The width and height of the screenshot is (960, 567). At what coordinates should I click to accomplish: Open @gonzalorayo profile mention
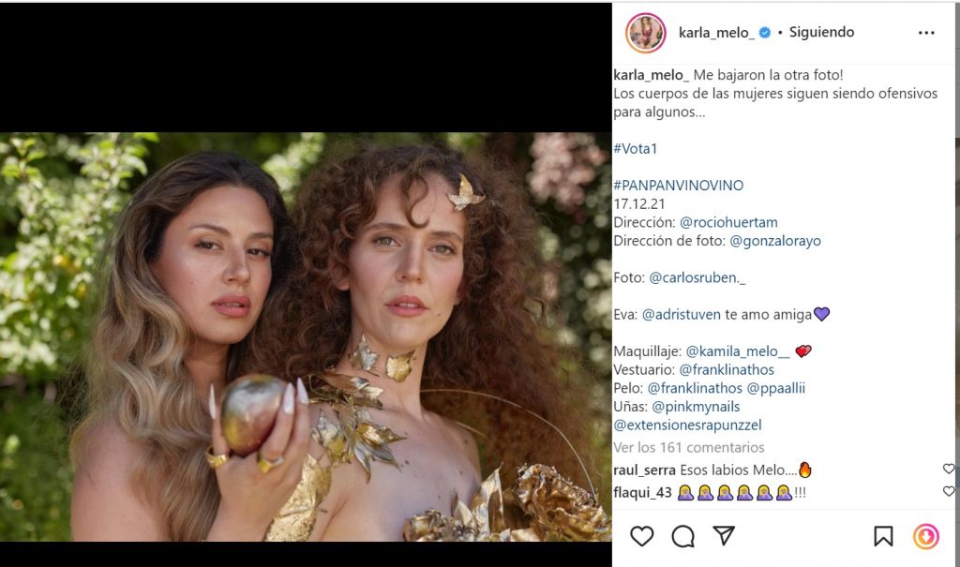pos(774,241)
